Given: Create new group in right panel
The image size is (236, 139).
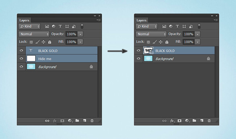Looking at the screenshot, I should coord(194,120).
